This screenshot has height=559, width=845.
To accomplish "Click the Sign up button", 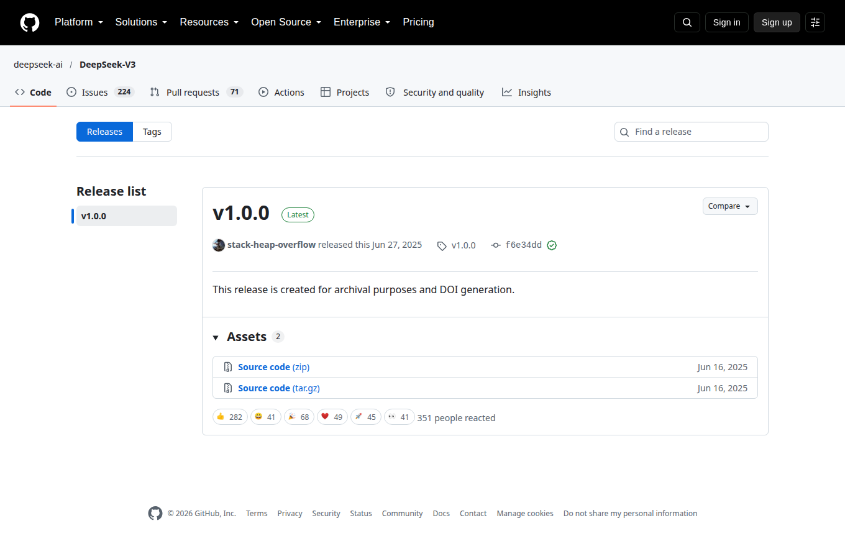I will pos(777,22).
